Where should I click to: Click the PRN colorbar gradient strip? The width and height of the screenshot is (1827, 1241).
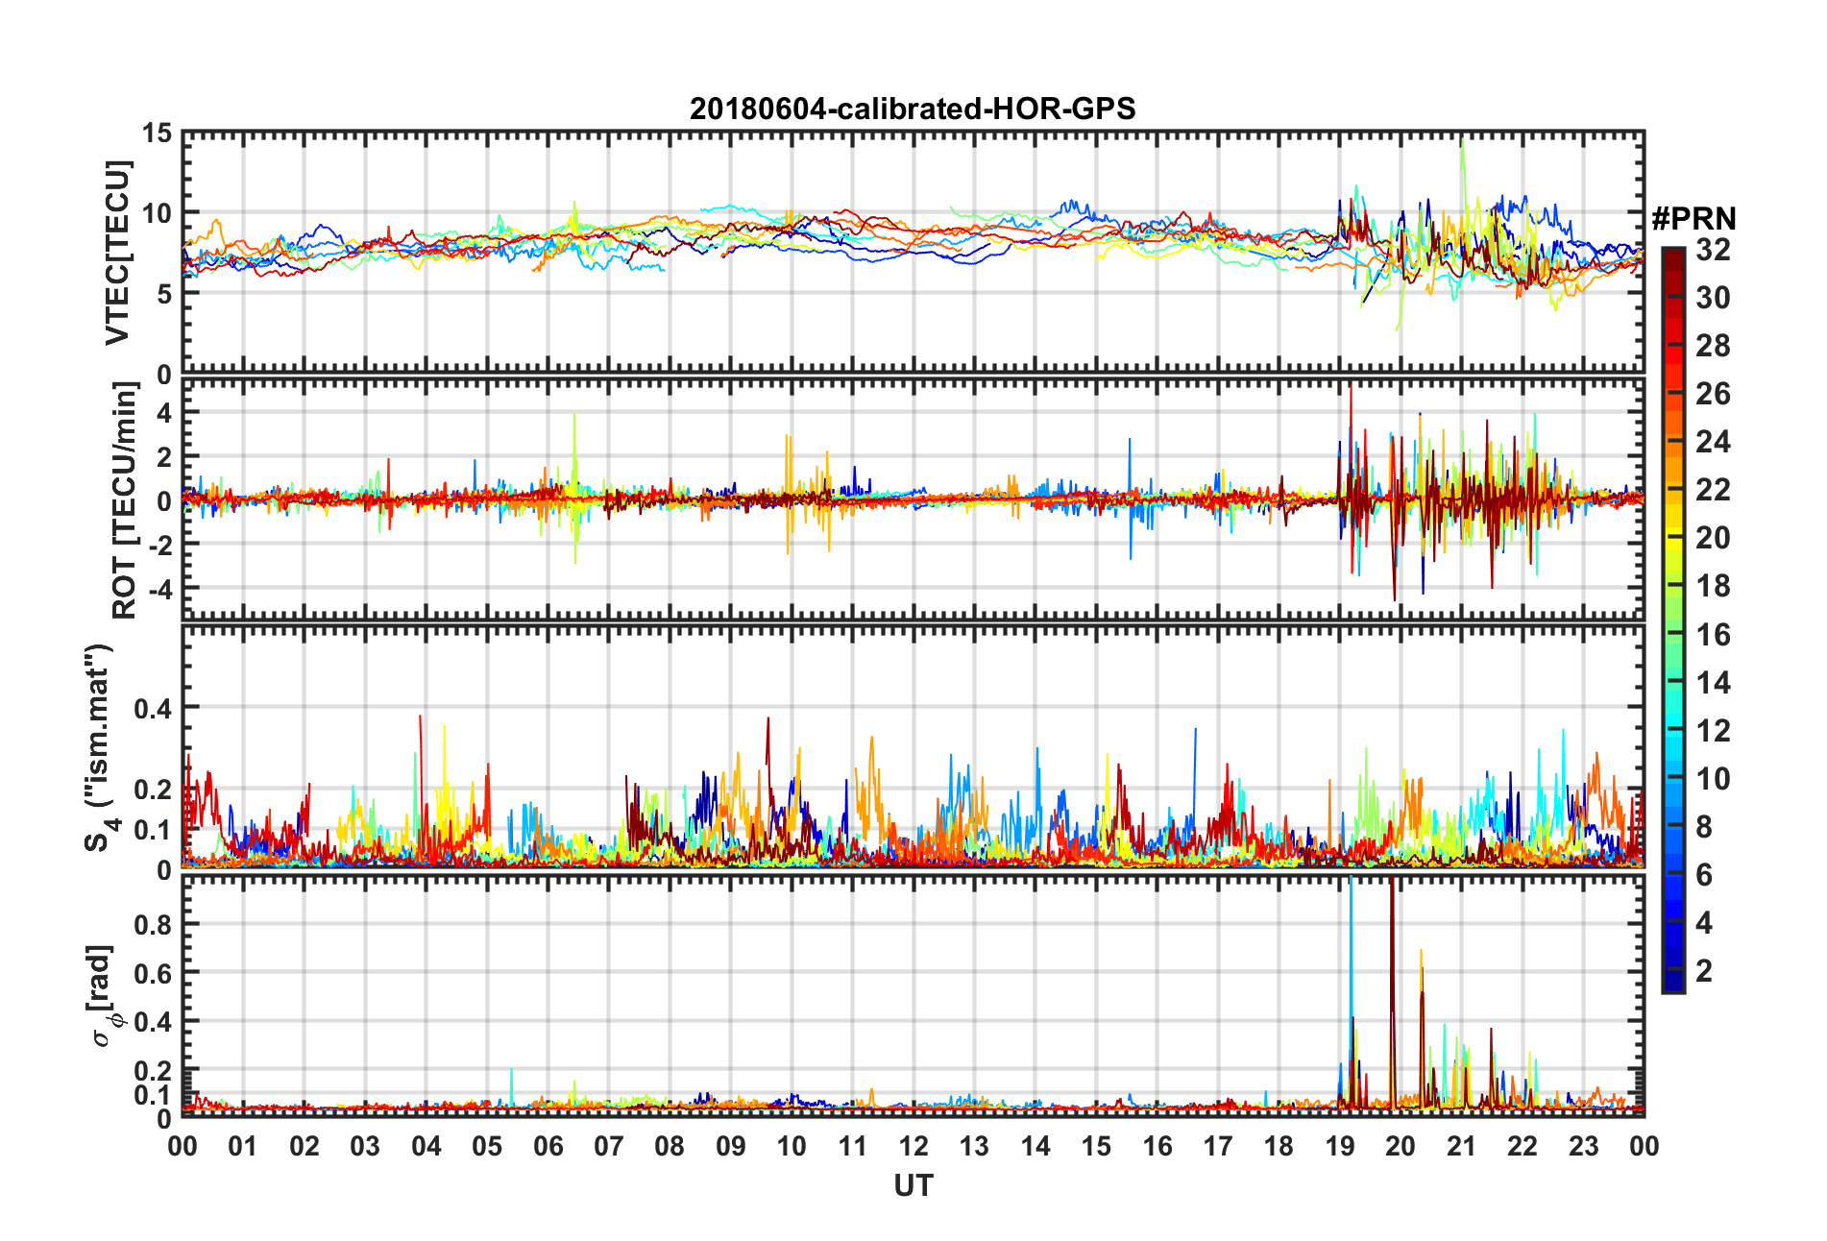click(x=1673, y=620)
